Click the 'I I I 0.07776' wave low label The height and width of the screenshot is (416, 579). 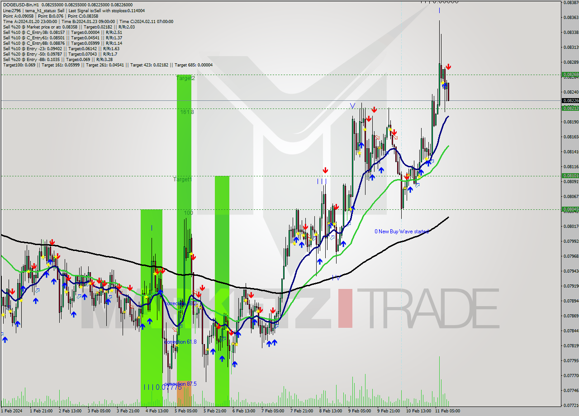[x=162, y=387]
